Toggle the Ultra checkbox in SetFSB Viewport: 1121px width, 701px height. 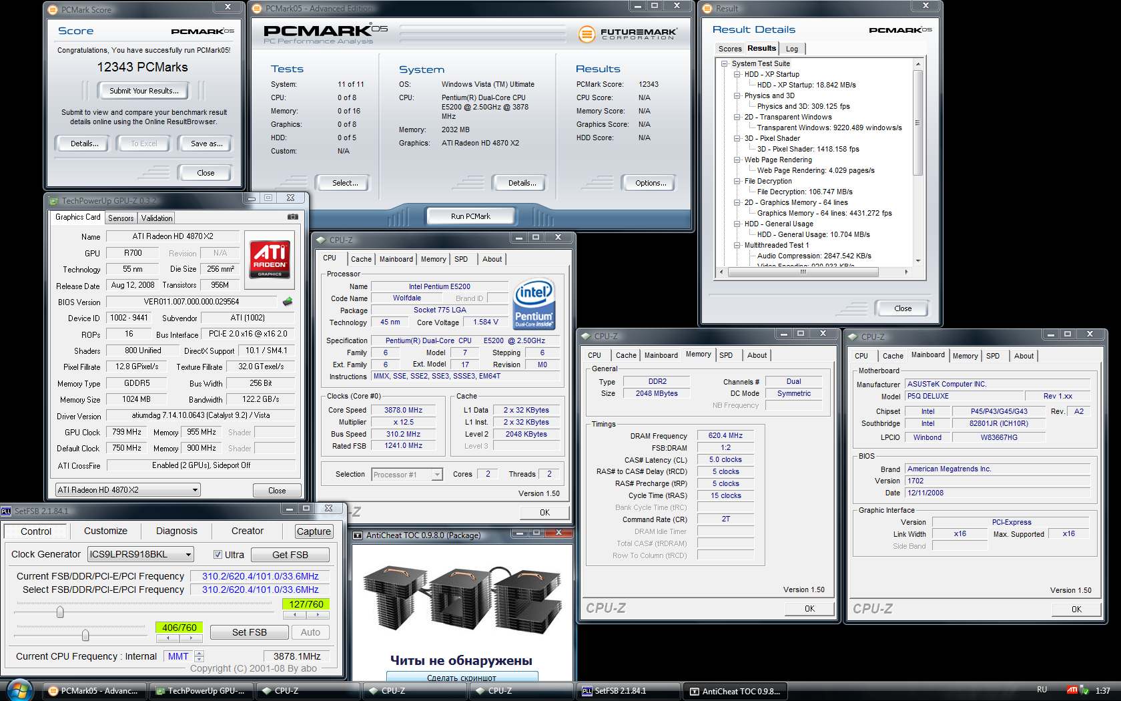tap(218, 555)
